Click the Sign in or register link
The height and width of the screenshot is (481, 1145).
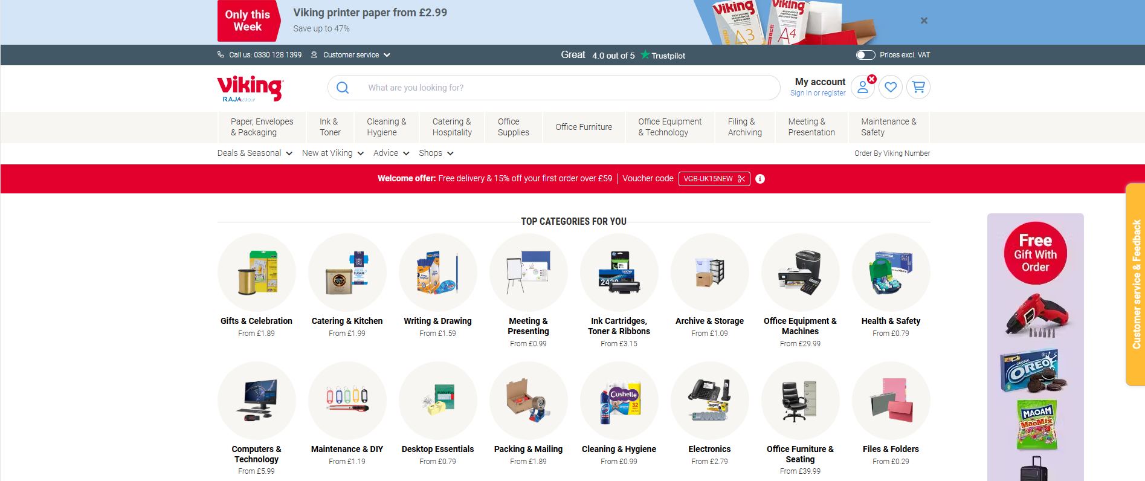(818, 93)
